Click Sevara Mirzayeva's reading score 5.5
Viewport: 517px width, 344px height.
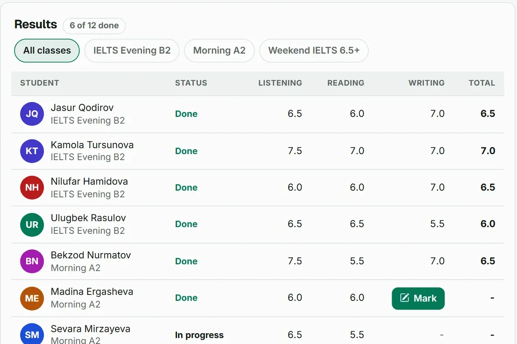pyautogui.click(x=357, y=335)
